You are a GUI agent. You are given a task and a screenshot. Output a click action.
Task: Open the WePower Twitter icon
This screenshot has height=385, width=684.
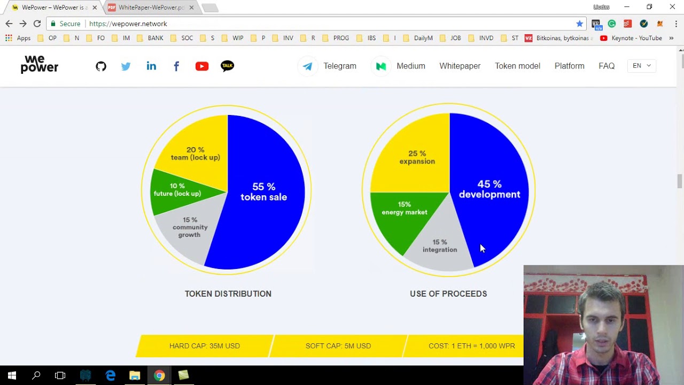[126, 66]
